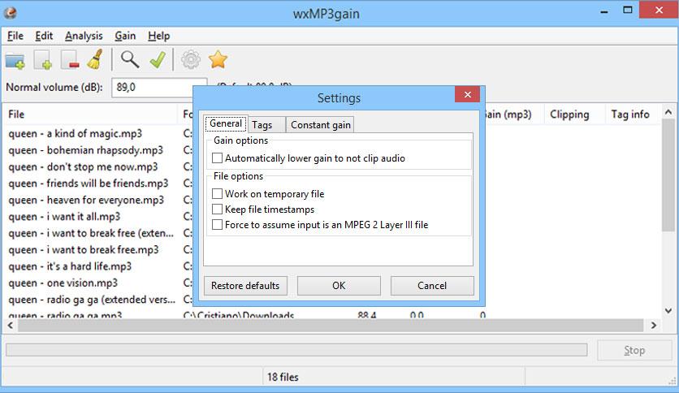Click the vertical scrollbar thumb of file list
This screenshot has height=393, width=679.
(668, 175)
